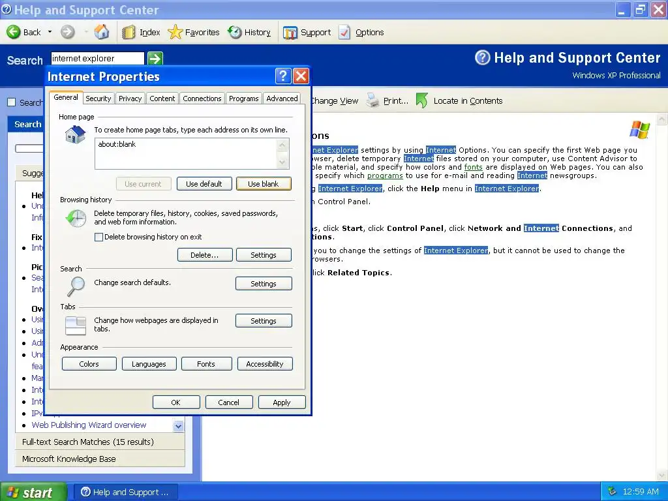This screenshot has height=501, width=668.
Task: Open the Back history dropdown arrow
Action: click(x=50, y=32)
